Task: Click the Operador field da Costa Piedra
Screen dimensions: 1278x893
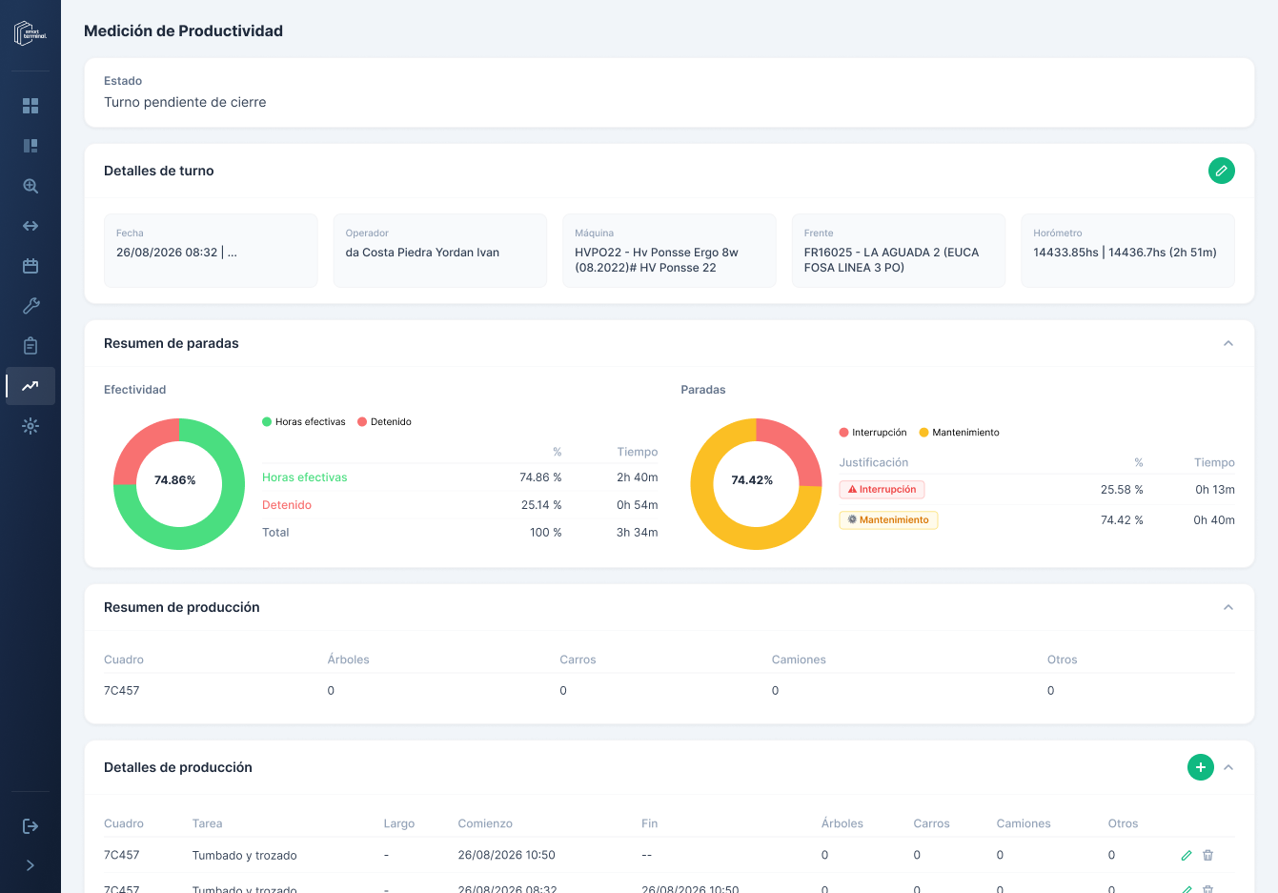Action: [x=440, y=251]
